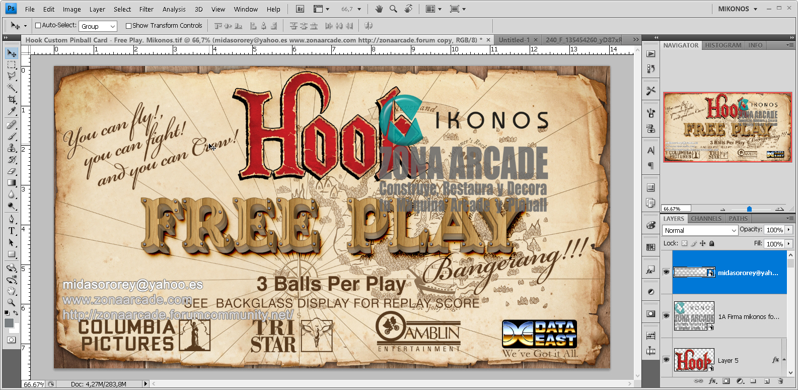Open the MIKONOS workspace dropdown
The height and width of the screenshot is (390, 798).
[x=738, y=9]
